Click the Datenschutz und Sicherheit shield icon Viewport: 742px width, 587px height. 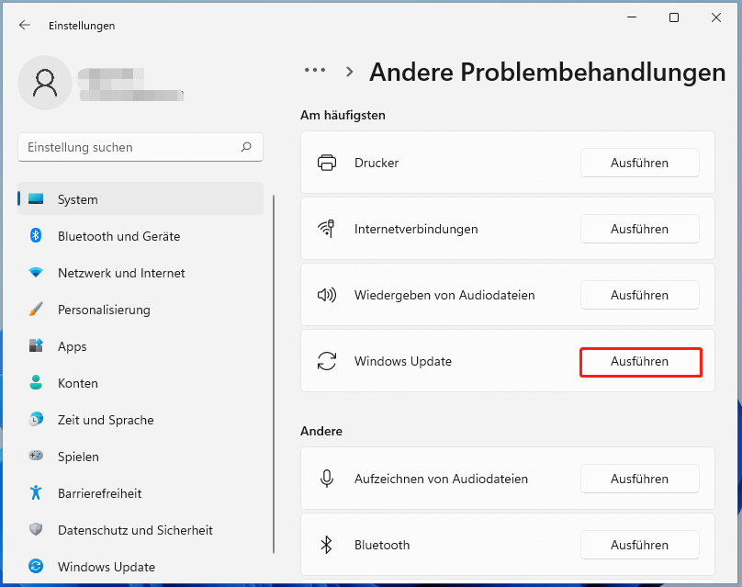pyautogui.click(x=36, y=529)
